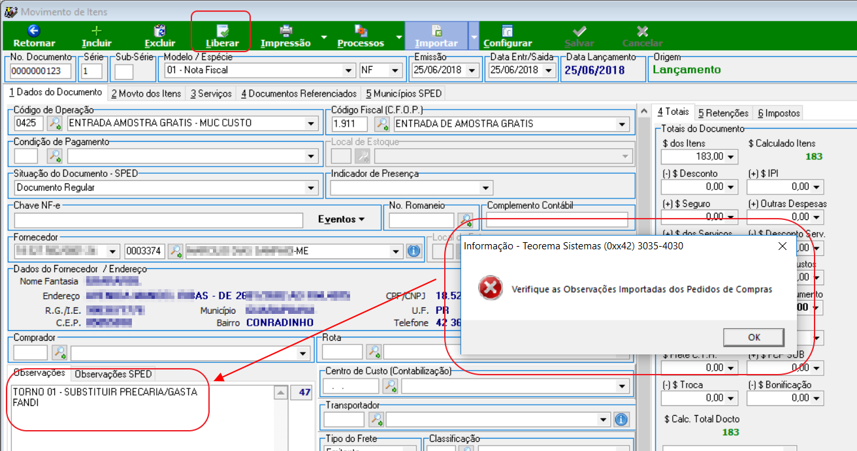Expand the Modelo / Espécie dropdown
Image resolution: width=857 pixels, height=451 pixels.
pyautogui.click(x=348, y=70)
